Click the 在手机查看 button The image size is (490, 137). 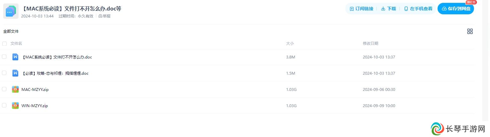418,9
